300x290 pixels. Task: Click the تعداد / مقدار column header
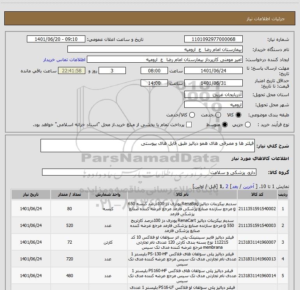pos(70,194)
